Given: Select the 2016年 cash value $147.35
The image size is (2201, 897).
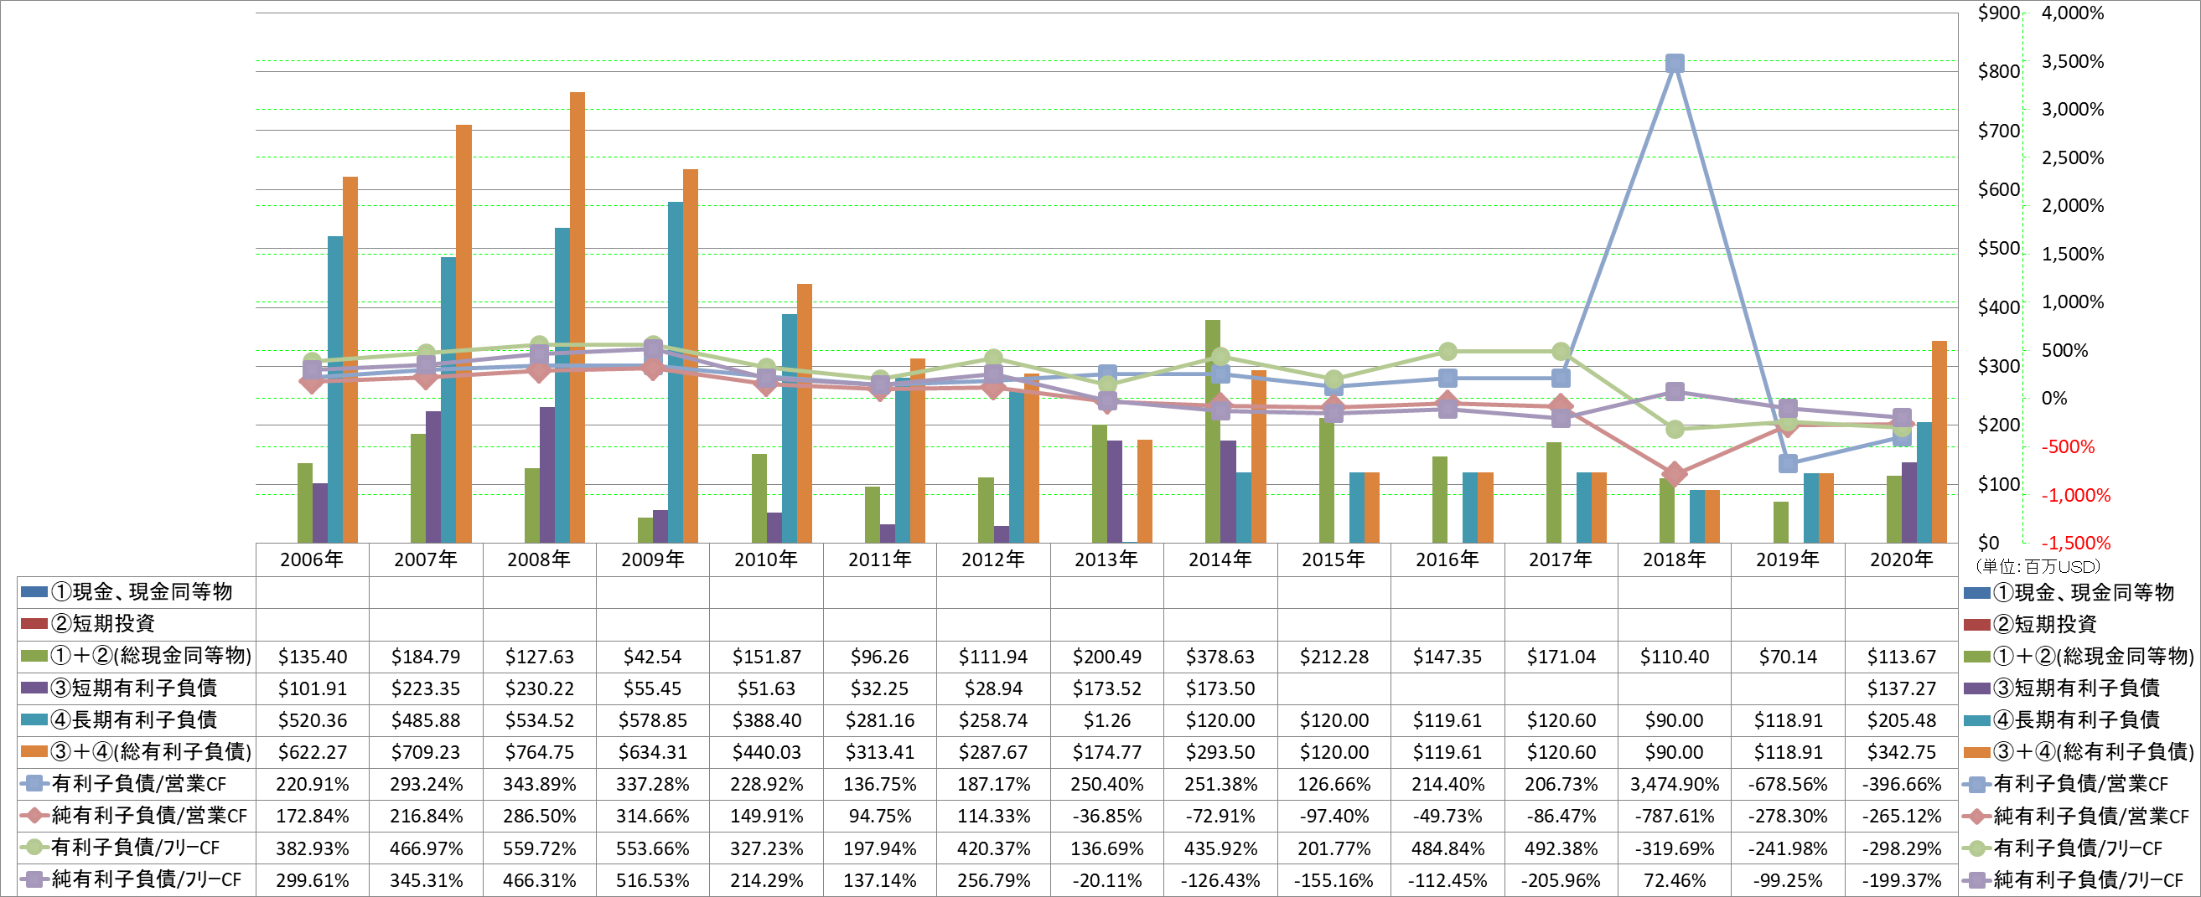Looking at the screenshot, I should 1447,657.
